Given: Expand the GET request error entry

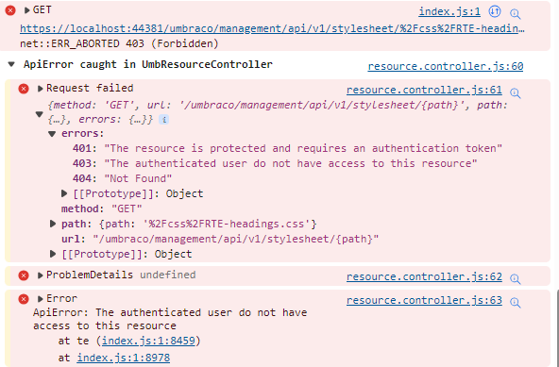Looking at the screenshot, I should click(26, 10).
